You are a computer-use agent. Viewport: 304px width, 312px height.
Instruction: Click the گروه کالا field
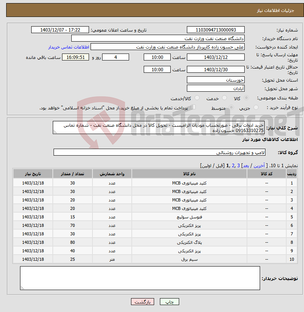click(160, 152)
